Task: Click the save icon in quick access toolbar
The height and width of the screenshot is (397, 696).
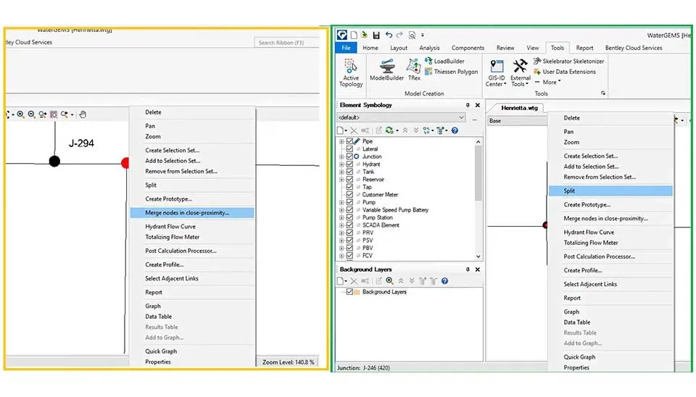Action: (x=376, y=35)
